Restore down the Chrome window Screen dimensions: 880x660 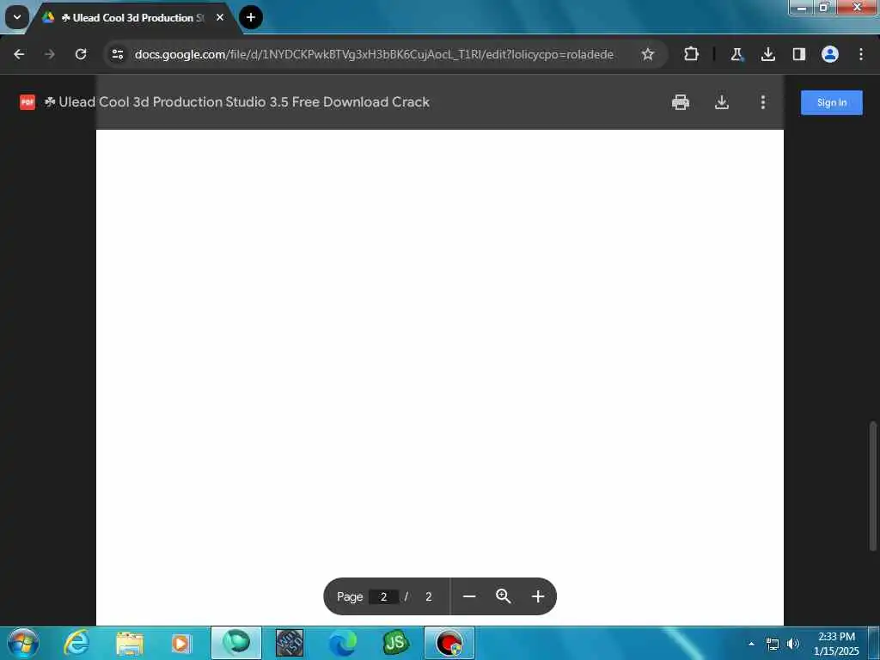pyautogui.click(x=824, y=7)
